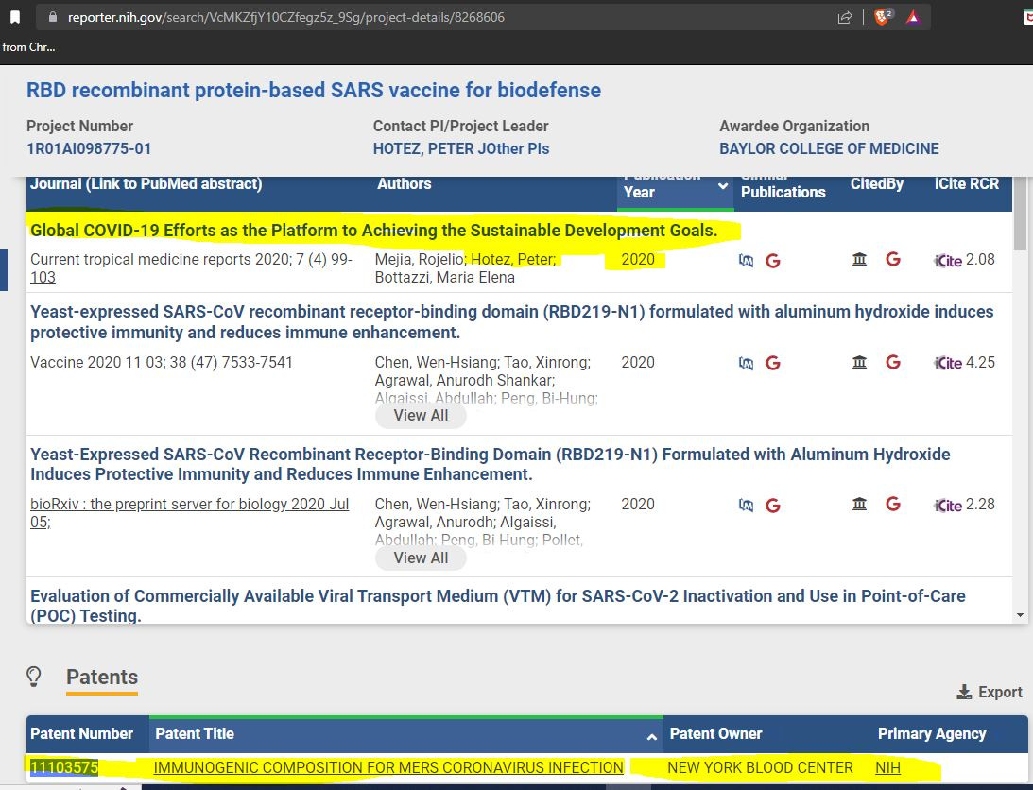
Task: Click the Patents section heading
Action: click(102, 678)
